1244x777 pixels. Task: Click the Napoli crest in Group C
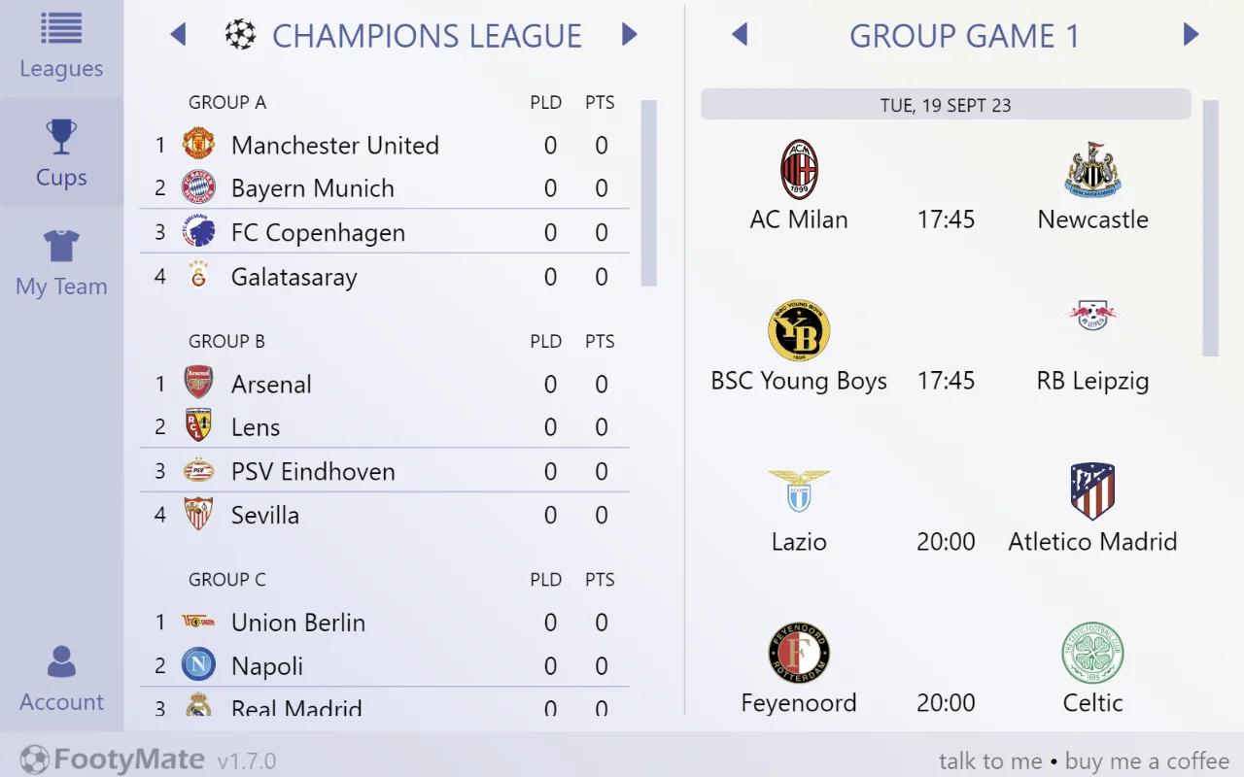point(198,665)
